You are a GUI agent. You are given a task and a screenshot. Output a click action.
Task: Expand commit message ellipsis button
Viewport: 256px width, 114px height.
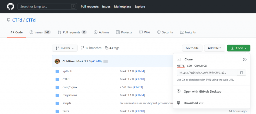pyautogui.click(x=105, y=61)
